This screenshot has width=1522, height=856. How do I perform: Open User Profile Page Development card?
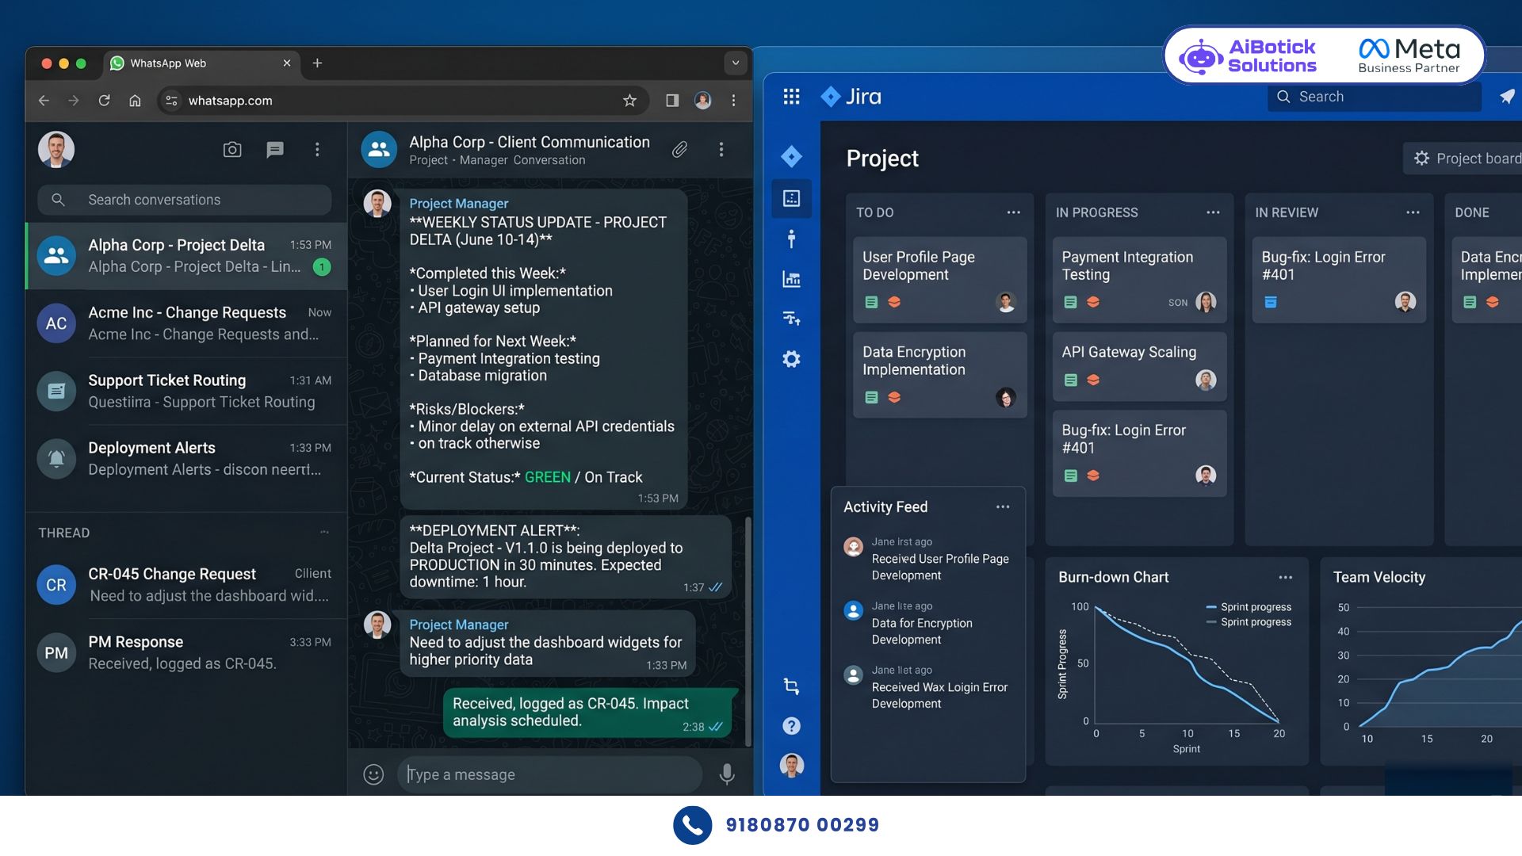coord(939,280)
